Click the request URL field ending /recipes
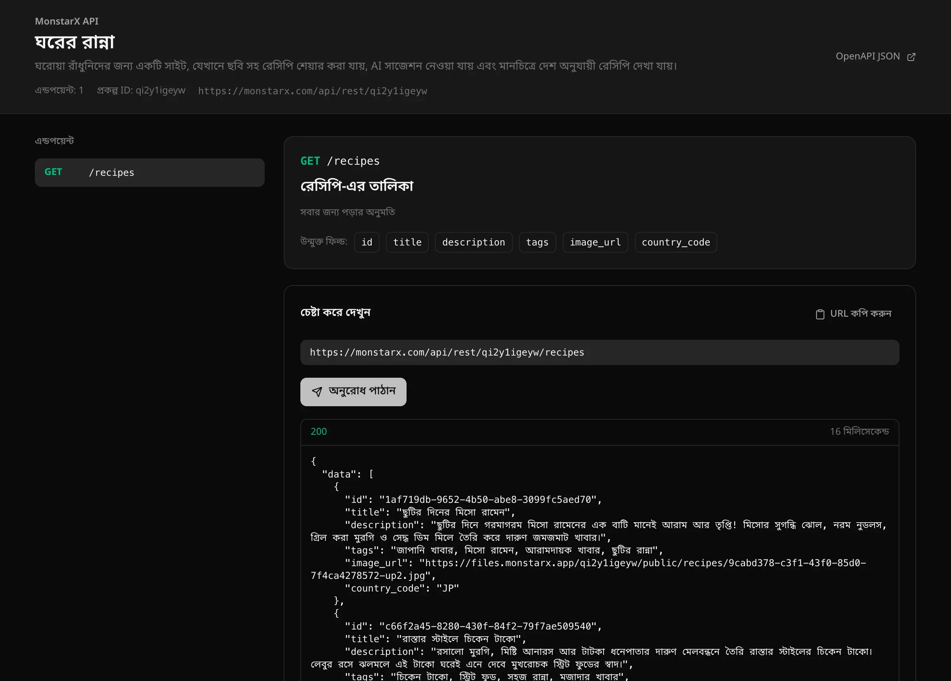951x681 pixels. tap(600, 352)
